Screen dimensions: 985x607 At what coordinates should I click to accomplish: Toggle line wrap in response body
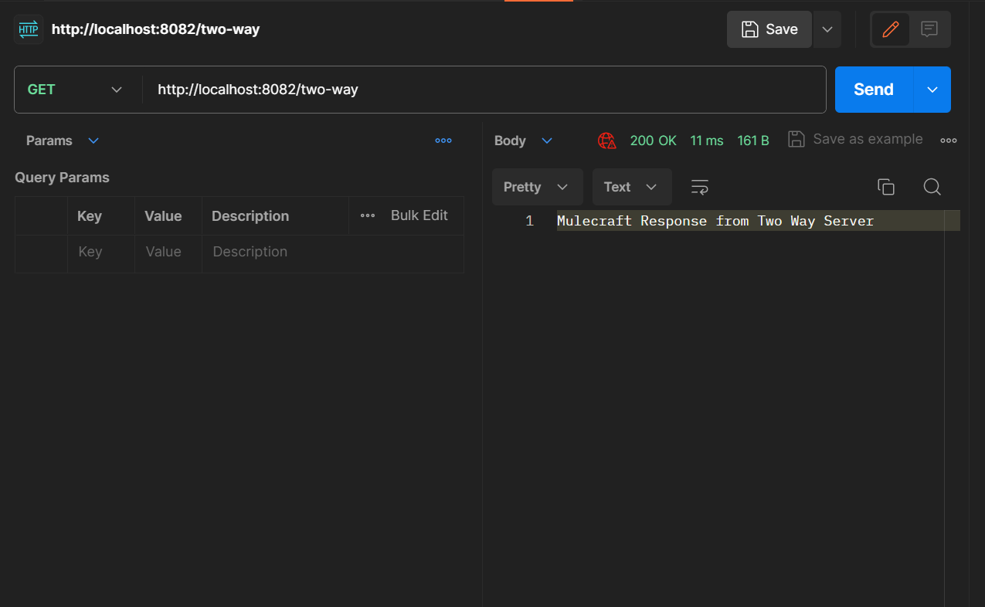[700, 187]
